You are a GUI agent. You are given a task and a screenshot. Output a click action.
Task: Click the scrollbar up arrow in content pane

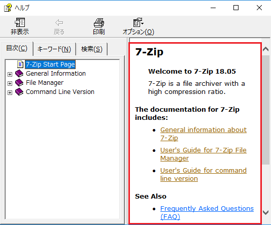tap(265, 49)
